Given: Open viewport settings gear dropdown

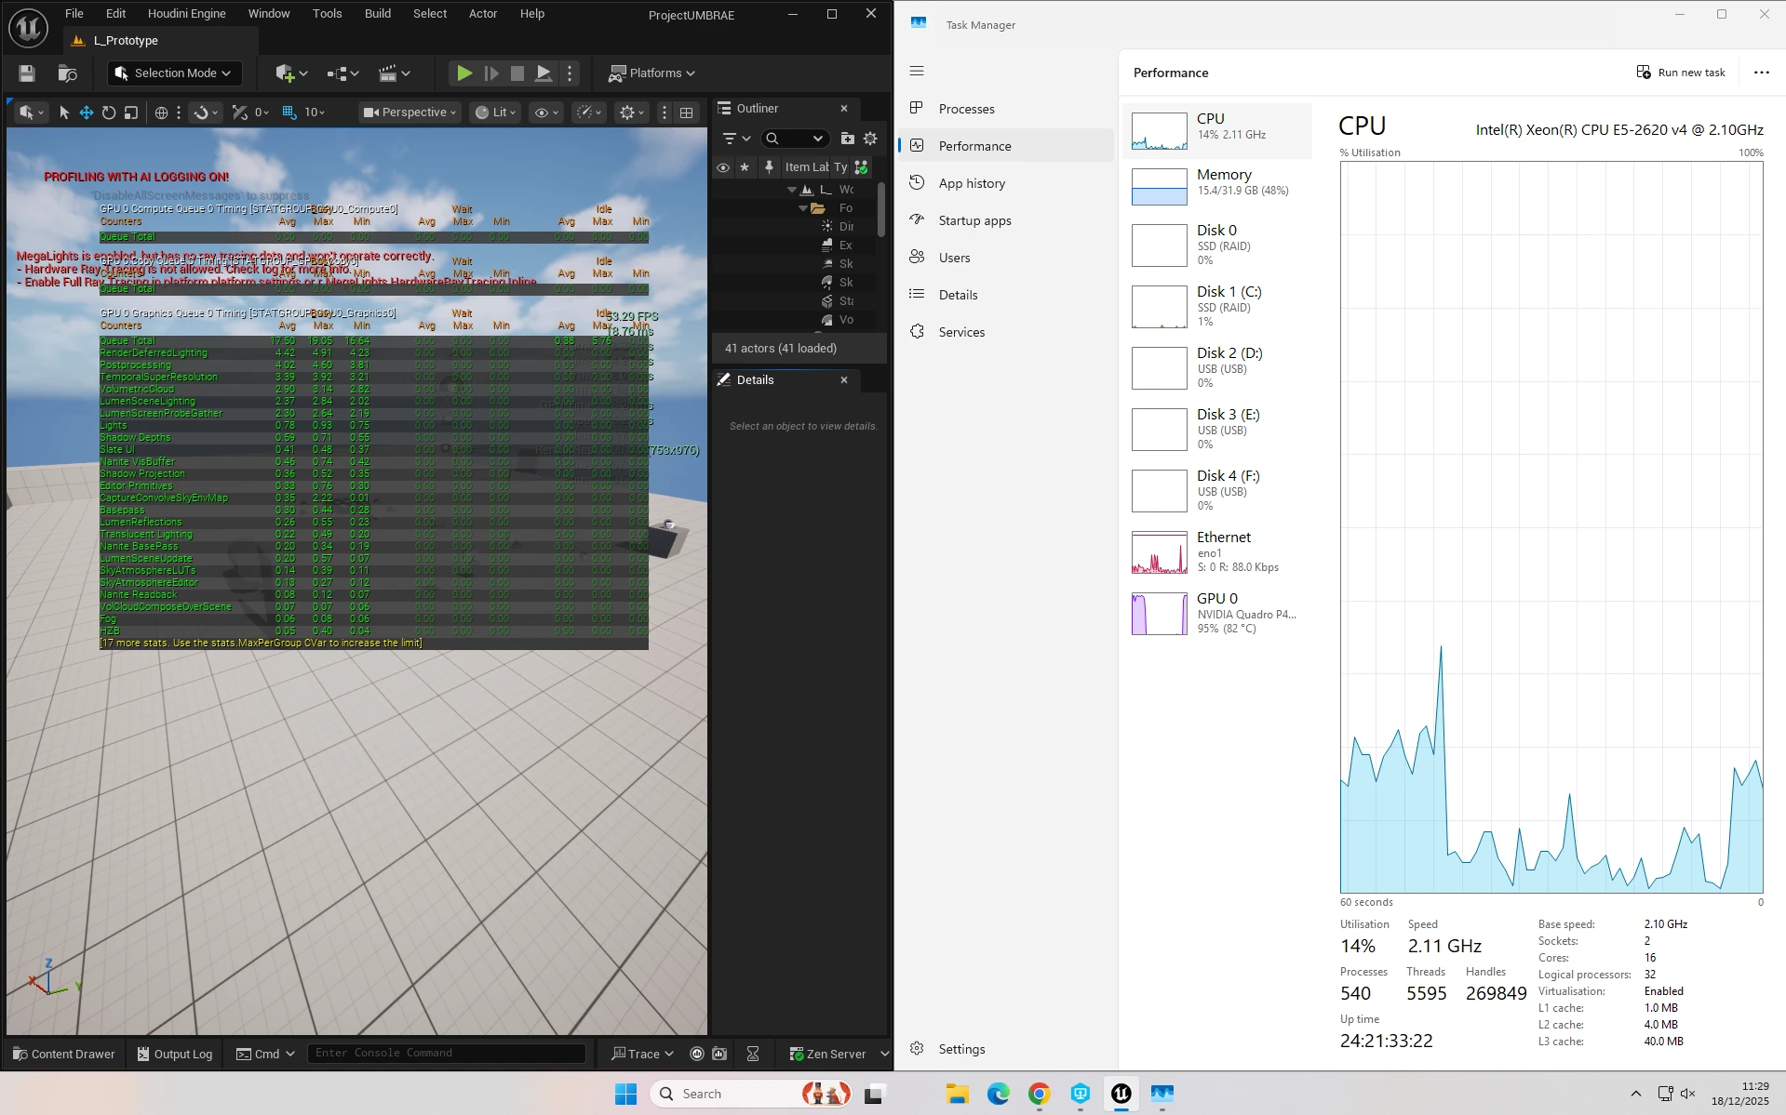Looking at the screenshot, I should coord(632,113).
